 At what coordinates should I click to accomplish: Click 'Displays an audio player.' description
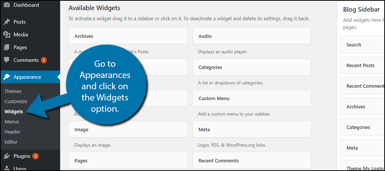click(223, 52)
